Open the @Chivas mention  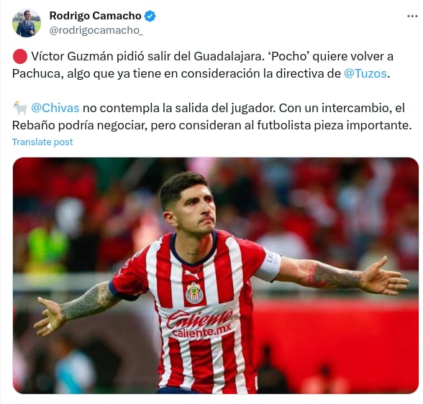[x=55, y=108]
